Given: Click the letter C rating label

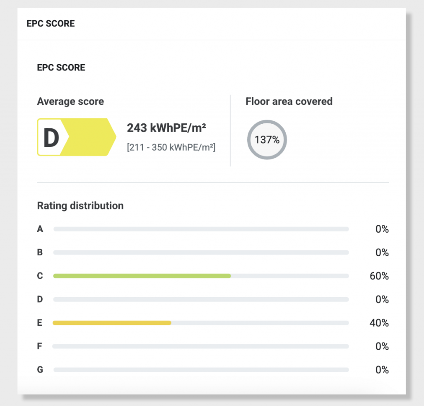Looking at the screenshot, I should point(40,276).
